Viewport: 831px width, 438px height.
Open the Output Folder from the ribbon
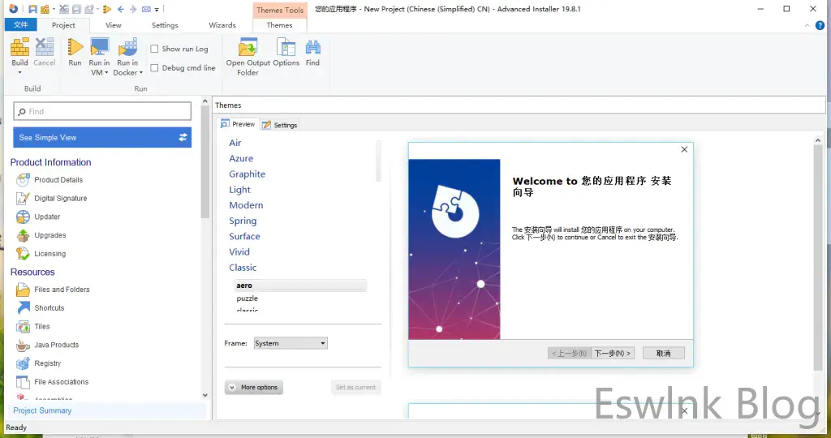click(x=247, y=48)
